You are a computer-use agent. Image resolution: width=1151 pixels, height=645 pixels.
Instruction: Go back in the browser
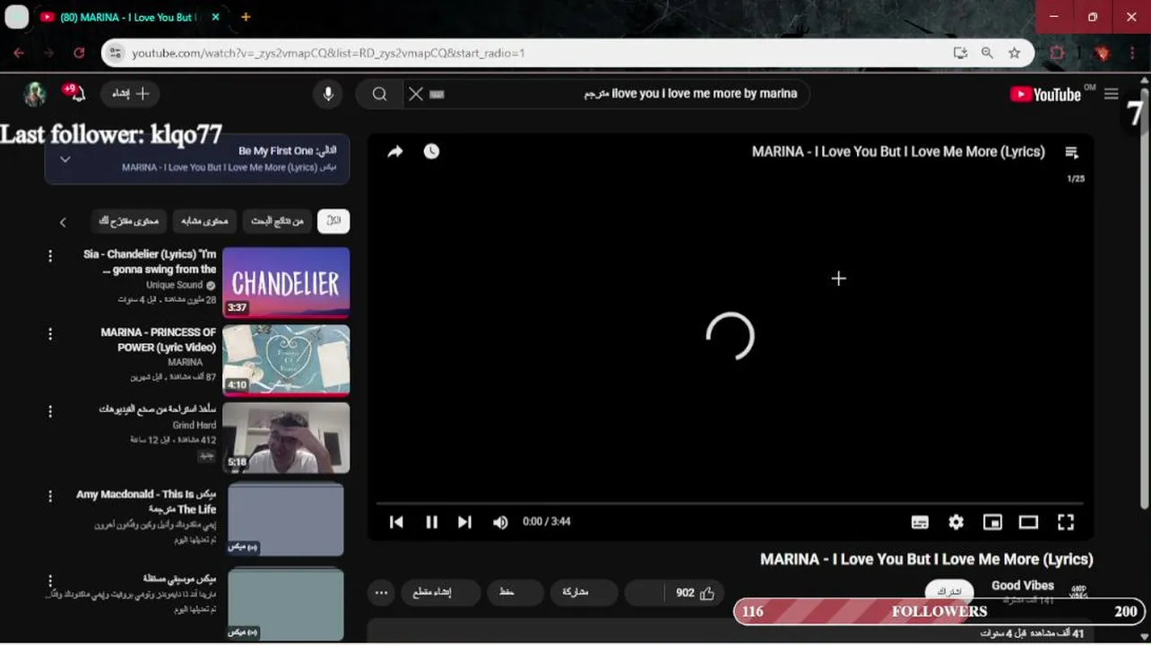pos(20,53)
